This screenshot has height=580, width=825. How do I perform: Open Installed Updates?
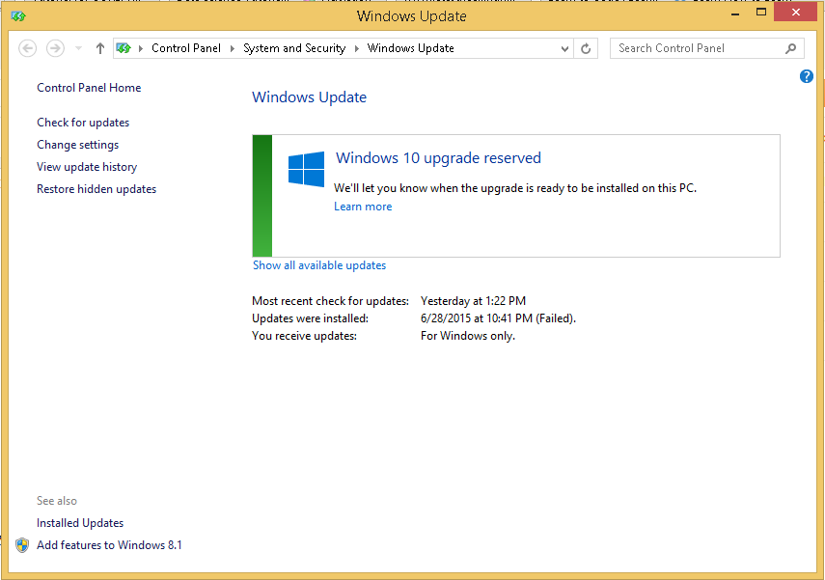[x=80, y=523]
